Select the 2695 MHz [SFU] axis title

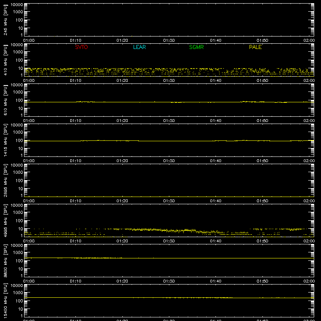pos(5,180)
